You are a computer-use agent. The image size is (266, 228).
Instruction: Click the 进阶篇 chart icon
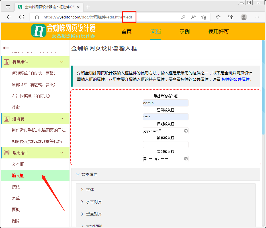(7, 119)
